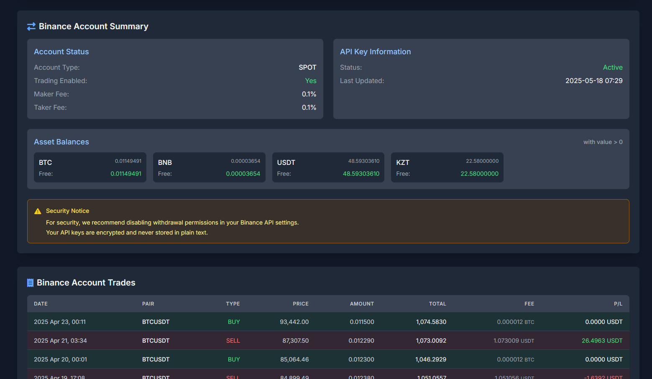Click the price 85,064.46
652x379 pixels.
coord(294,359)
